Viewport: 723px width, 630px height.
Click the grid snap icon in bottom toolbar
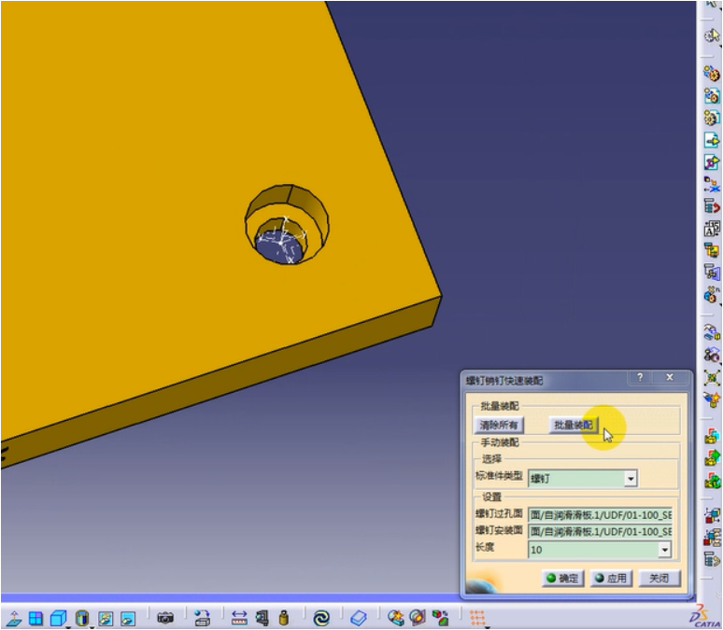coord(478,618)
